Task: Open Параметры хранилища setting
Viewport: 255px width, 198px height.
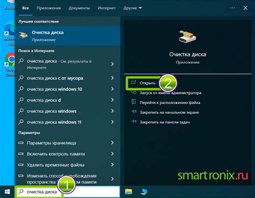Action: coord(67,143)
